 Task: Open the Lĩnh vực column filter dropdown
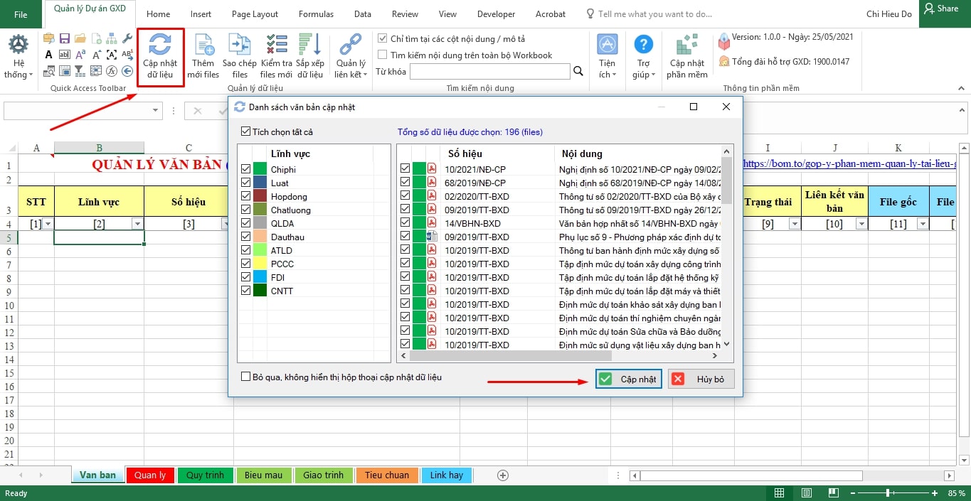pyautogui.click(x=137, y=224)
